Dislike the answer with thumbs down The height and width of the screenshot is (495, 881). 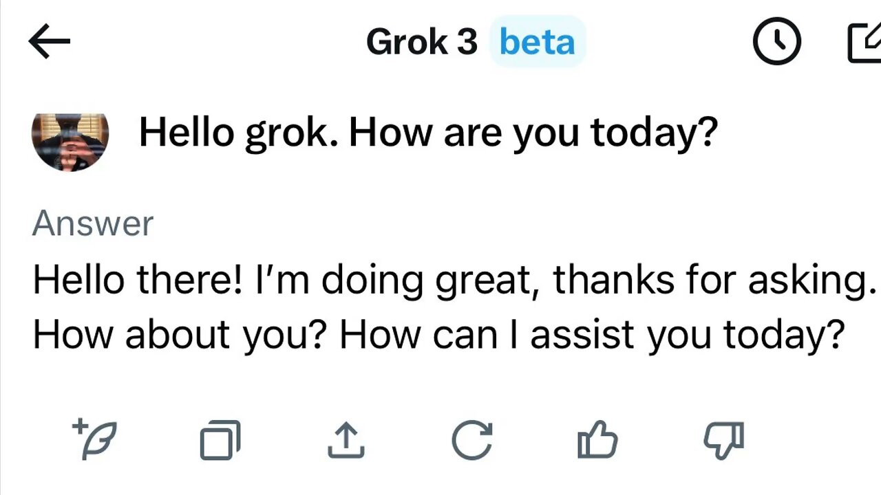point(723,440)
